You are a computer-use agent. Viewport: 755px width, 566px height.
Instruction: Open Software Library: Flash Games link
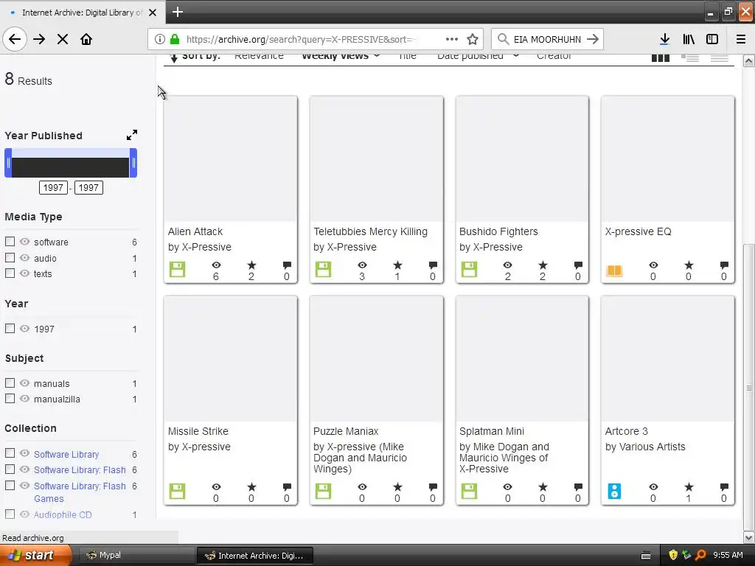pyautogui.click(x=80, y=492)
